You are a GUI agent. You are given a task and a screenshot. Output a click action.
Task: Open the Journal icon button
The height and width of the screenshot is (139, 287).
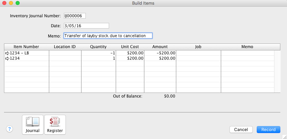(33, 125)
